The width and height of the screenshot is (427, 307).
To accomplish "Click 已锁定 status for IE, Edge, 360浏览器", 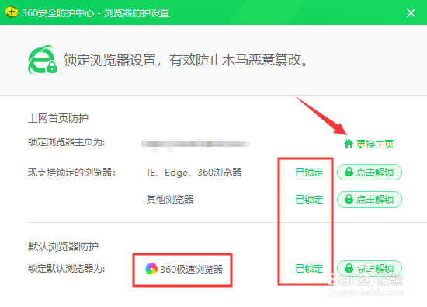I will click(x=309, y=173).
